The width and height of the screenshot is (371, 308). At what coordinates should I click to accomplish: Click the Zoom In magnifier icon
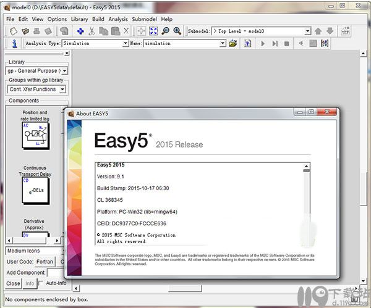pyautogui.click(x=177, y=31)
